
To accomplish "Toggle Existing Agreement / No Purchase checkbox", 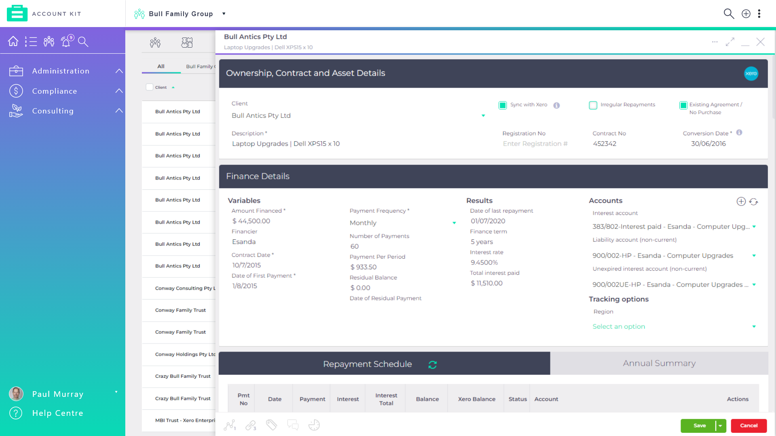I will (683, 105).
